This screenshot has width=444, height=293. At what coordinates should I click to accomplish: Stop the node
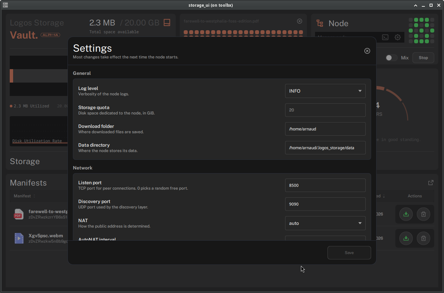423,58
